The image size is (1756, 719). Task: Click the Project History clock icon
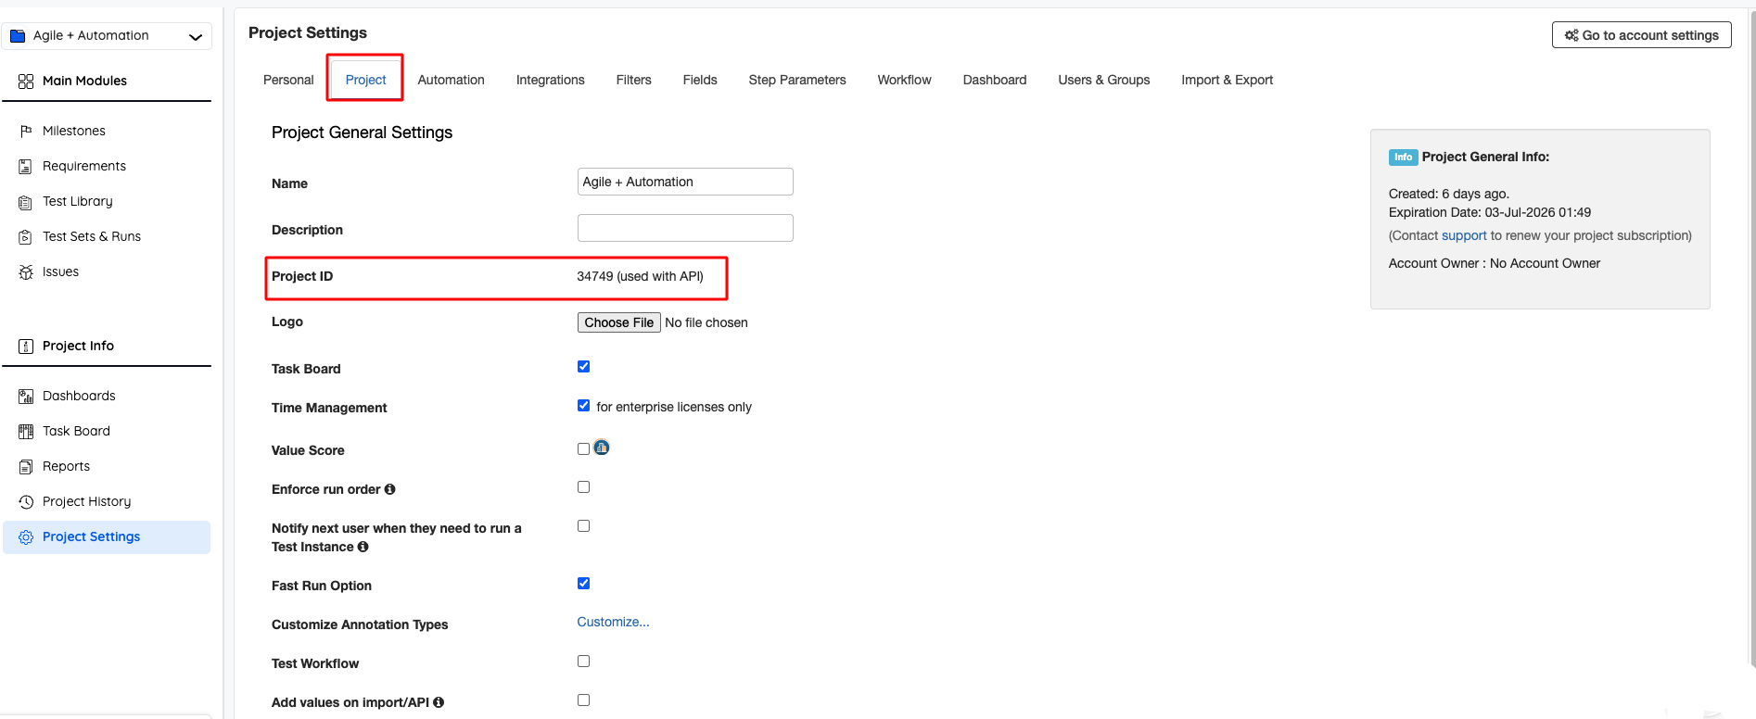(x=26, y=502)
